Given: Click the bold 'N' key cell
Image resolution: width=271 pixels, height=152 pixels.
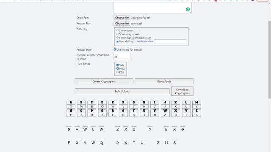Looking at the screenshot, I should pos(71,111).
